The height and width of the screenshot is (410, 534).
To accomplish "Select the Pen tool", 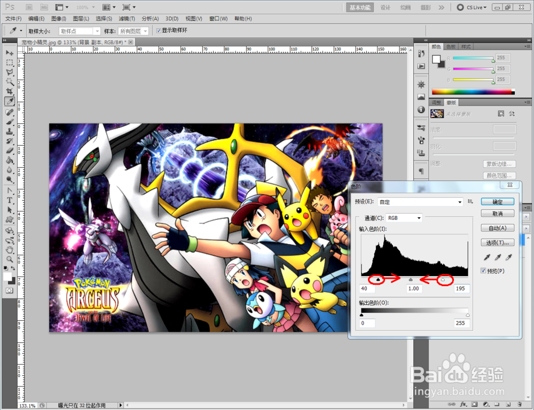I will pos(10,191).
